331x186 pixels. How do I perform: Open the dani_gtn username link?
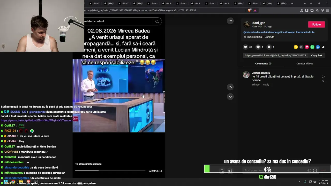coord(259,23)
